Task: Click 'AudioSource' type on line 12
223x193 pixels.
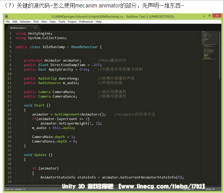Action: tap(49, 83)
